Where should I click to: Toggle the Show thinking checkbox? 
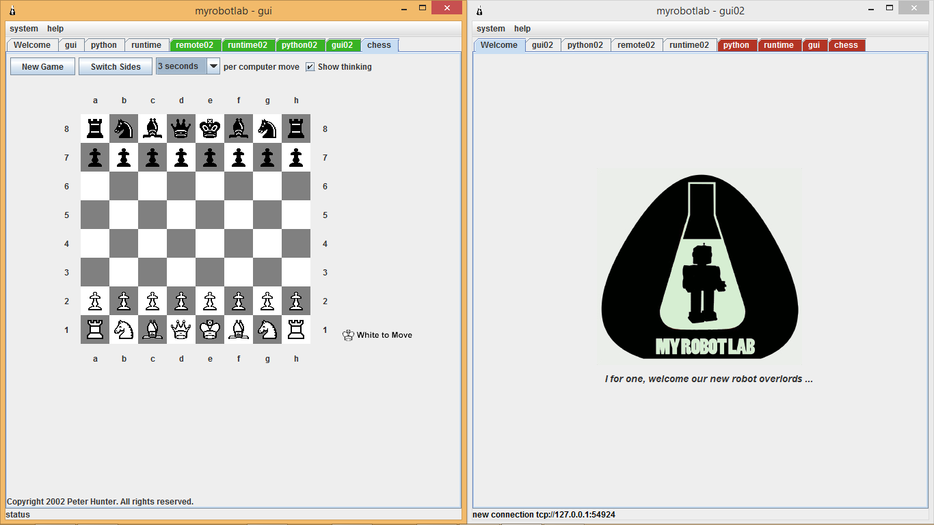310,66
